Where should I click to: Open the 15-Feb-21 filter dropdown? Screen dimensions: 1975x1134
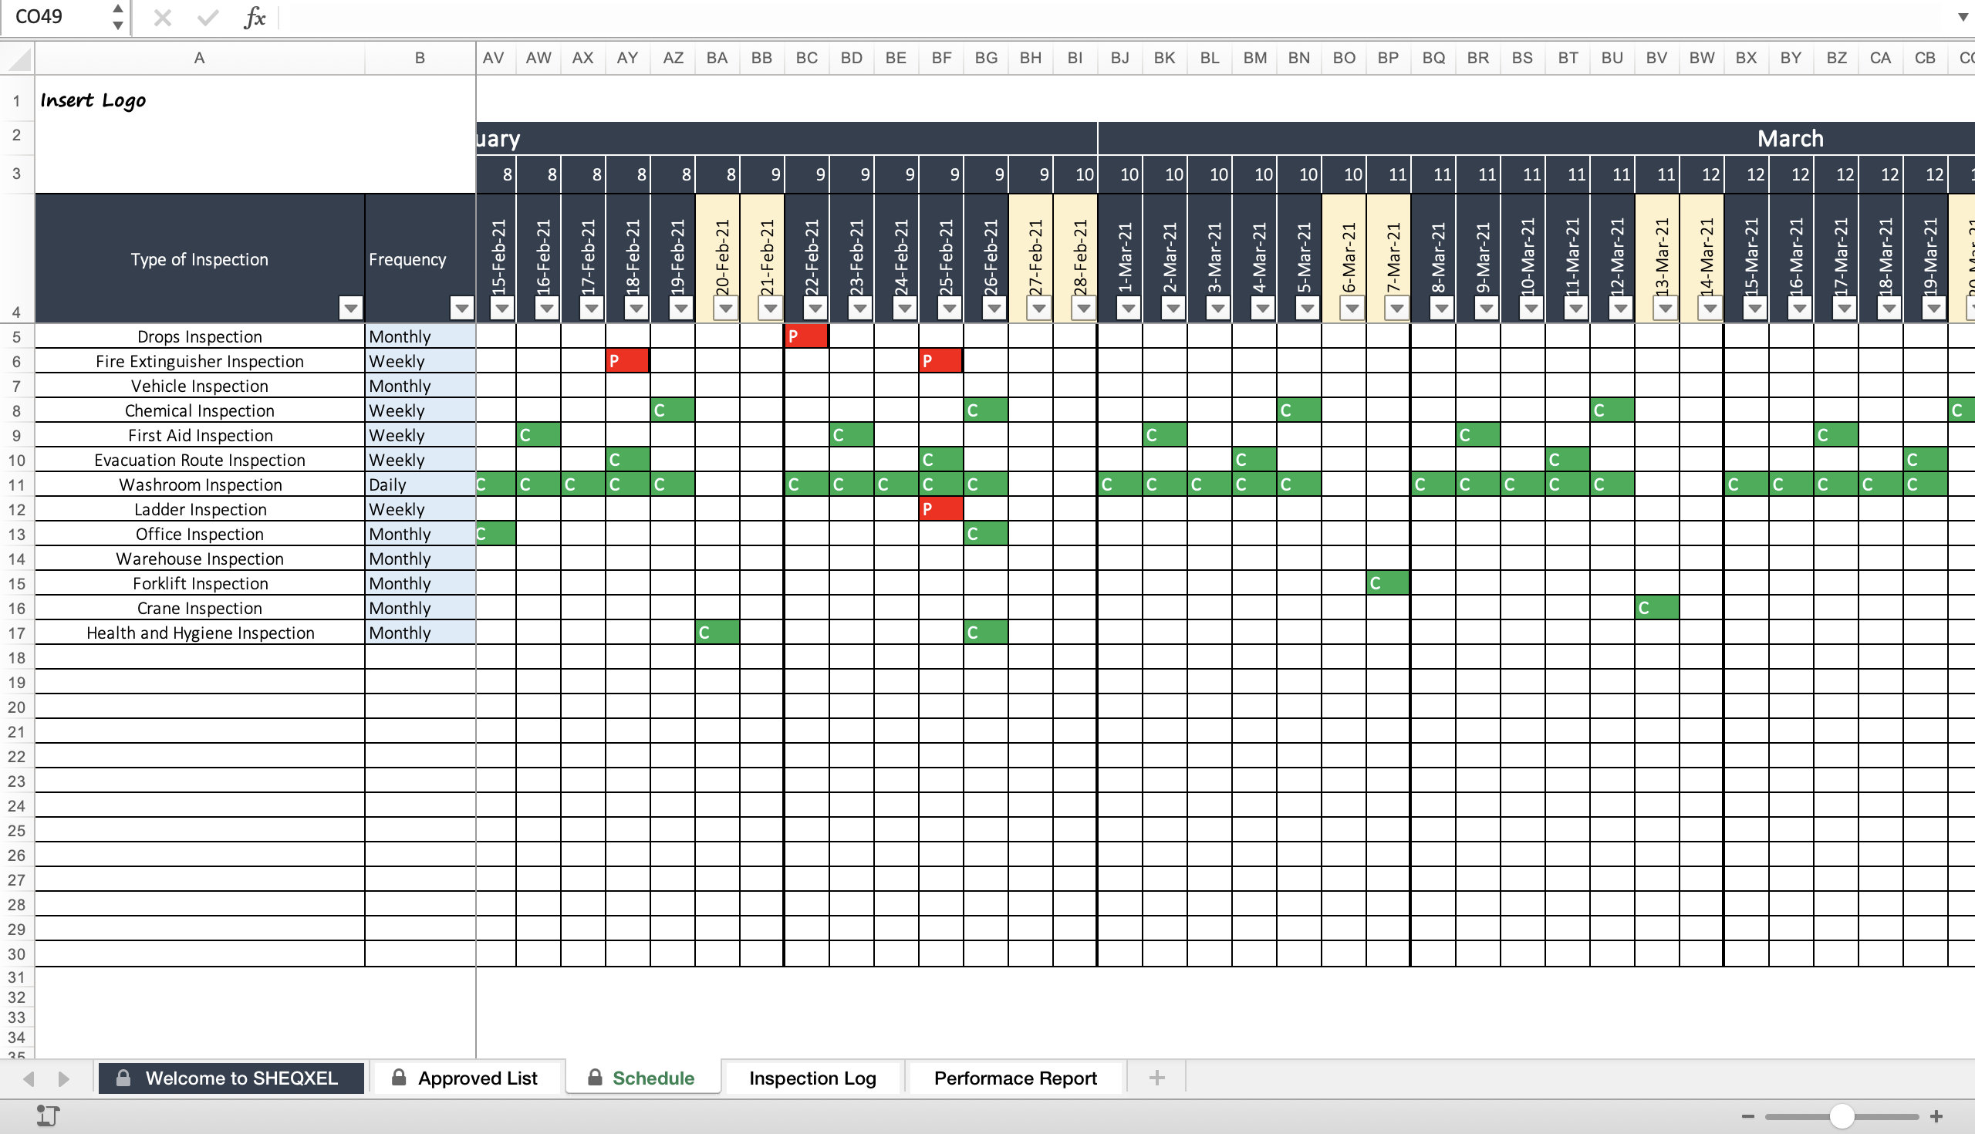point(502,309)
